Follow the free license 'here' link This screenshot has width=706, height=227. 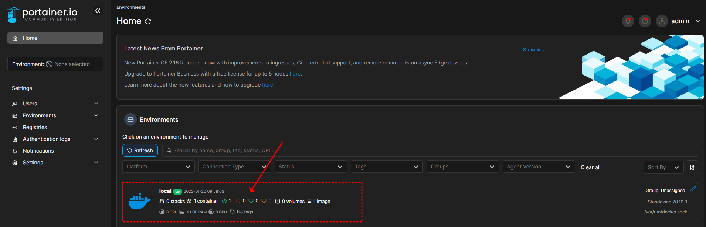pyautogui.click(x=295, y=74)
